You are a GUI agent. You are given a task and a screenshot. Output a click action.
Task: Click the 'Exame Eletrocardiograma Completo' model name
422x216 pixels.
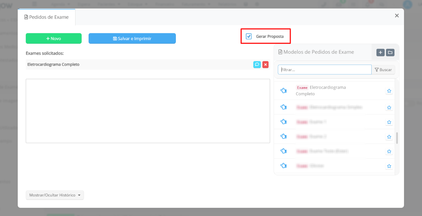point(321,91)
